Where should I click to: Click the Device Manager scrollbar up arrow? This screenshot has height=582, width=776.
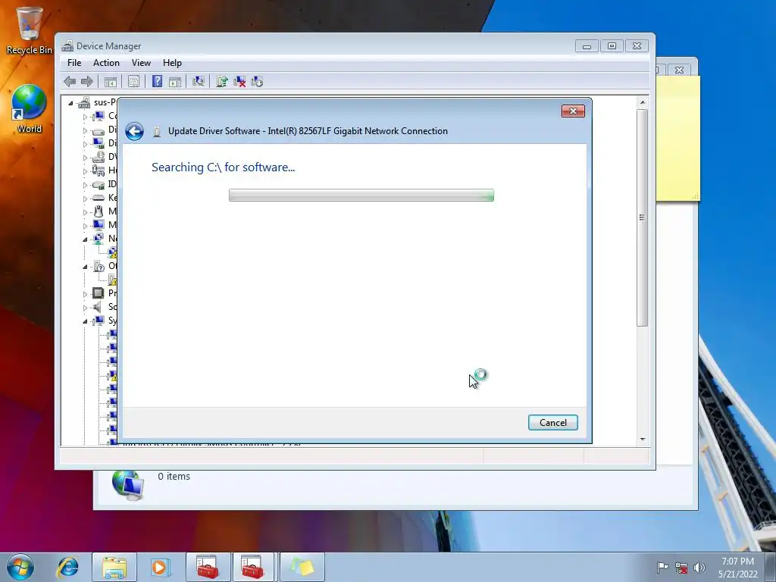point(643,102)
